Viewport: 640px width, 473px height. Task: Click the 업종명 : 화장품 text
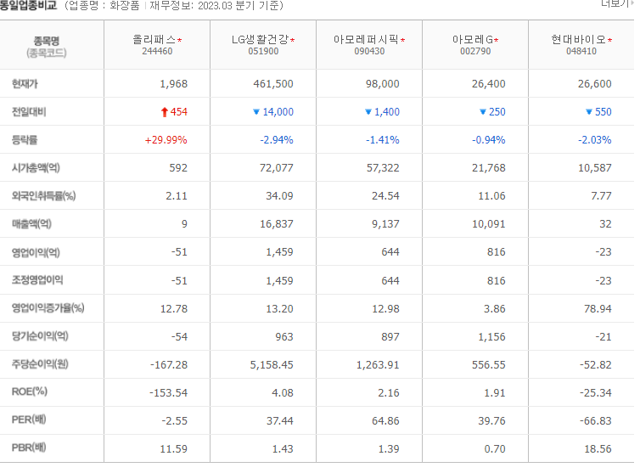[104, 6]
